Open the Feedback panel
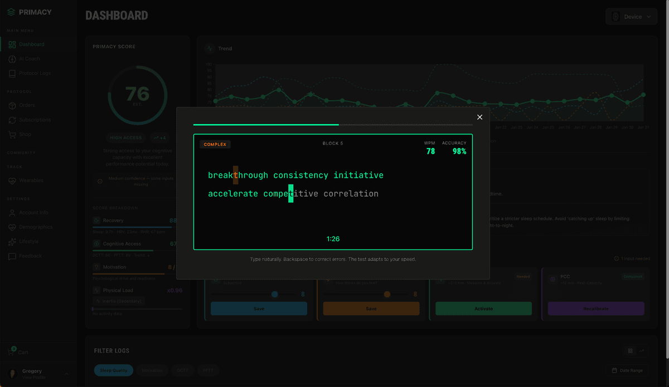669x387 pixels. pyautogui.click(x=32, y=256)
